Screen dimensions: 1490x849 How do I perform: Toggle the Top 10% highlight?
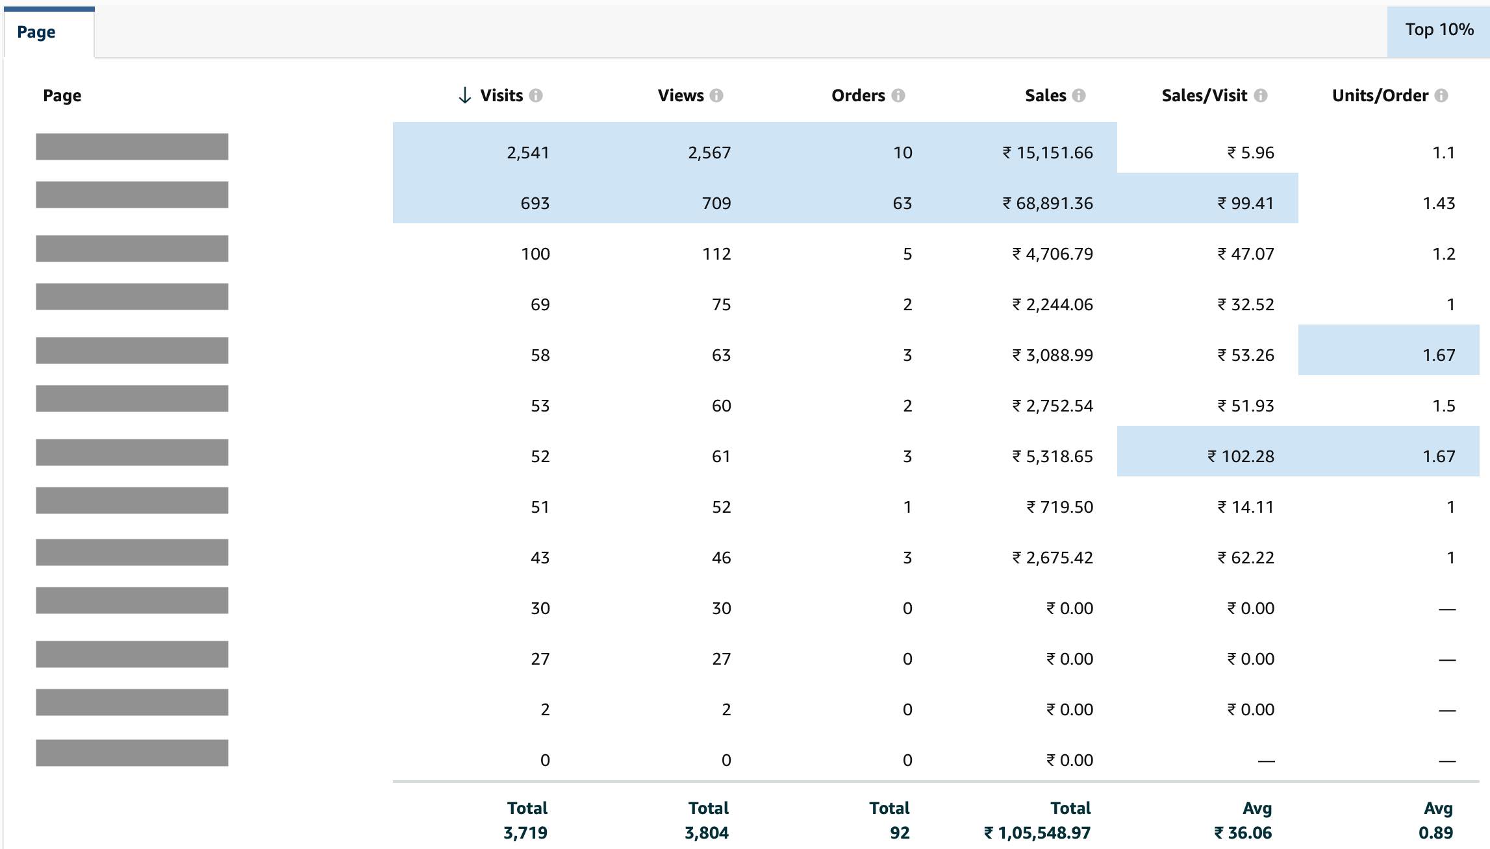1439,30
